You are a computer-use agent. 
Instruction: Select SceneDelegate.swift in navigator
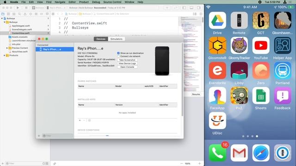point(22,30)
